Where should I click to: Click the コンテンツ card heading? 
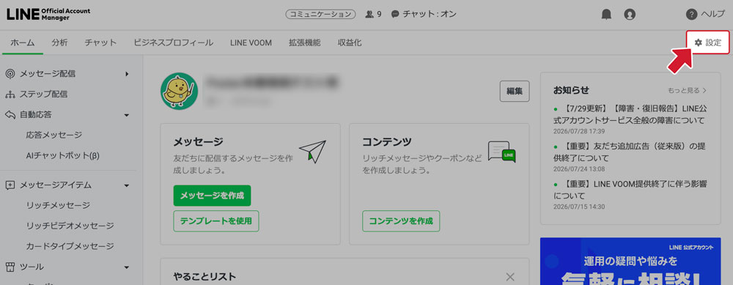(387, 141)
